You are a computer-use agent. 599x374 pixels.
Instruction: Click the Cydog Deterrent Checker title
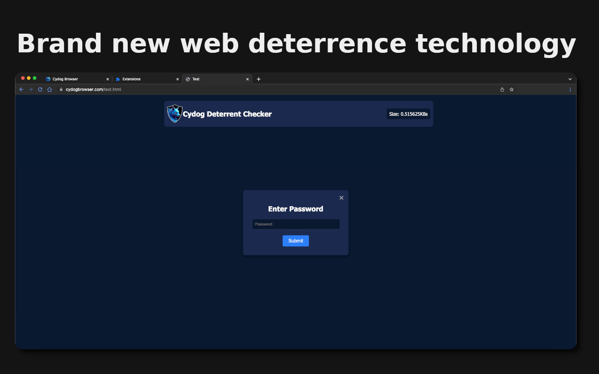coord(227,114)
